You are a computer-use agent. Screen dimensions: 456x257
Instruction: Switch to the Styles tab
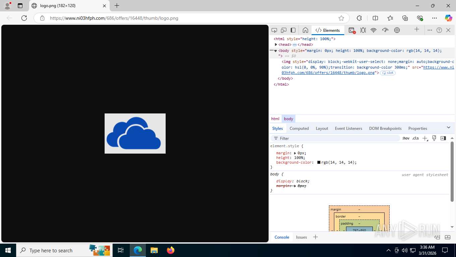[277, 128]
